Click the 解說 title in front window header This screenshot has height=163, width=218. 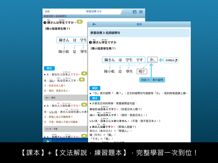point(139,24)
